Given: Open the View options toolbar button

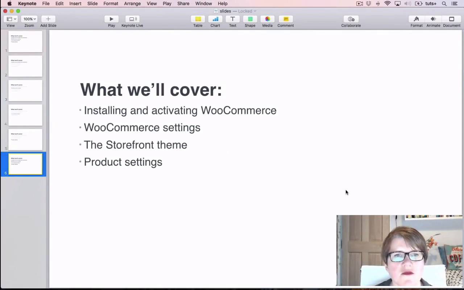Looking at the screenshot, I should 11,19.
